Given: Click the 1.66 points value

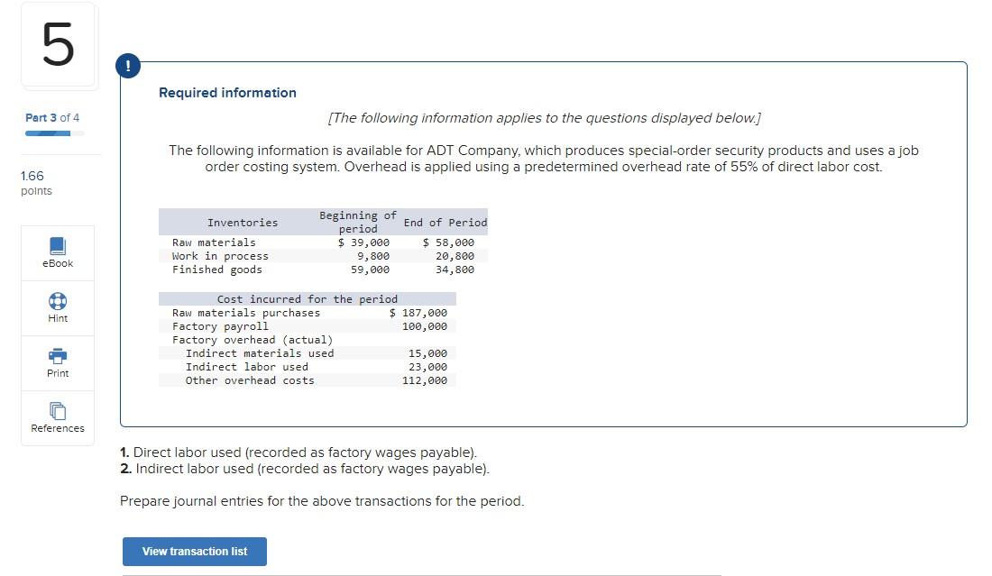Looking at the screenshot, I should click(x=32, y=176).
